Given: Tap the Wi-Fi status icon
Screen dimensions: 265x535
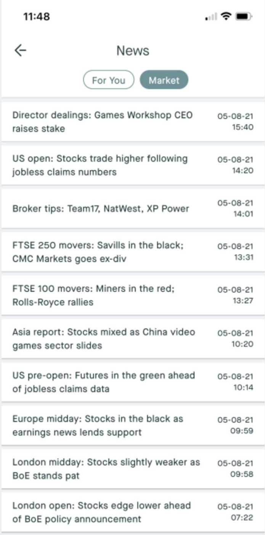Looking at the screenshot, I should (226, 16).
